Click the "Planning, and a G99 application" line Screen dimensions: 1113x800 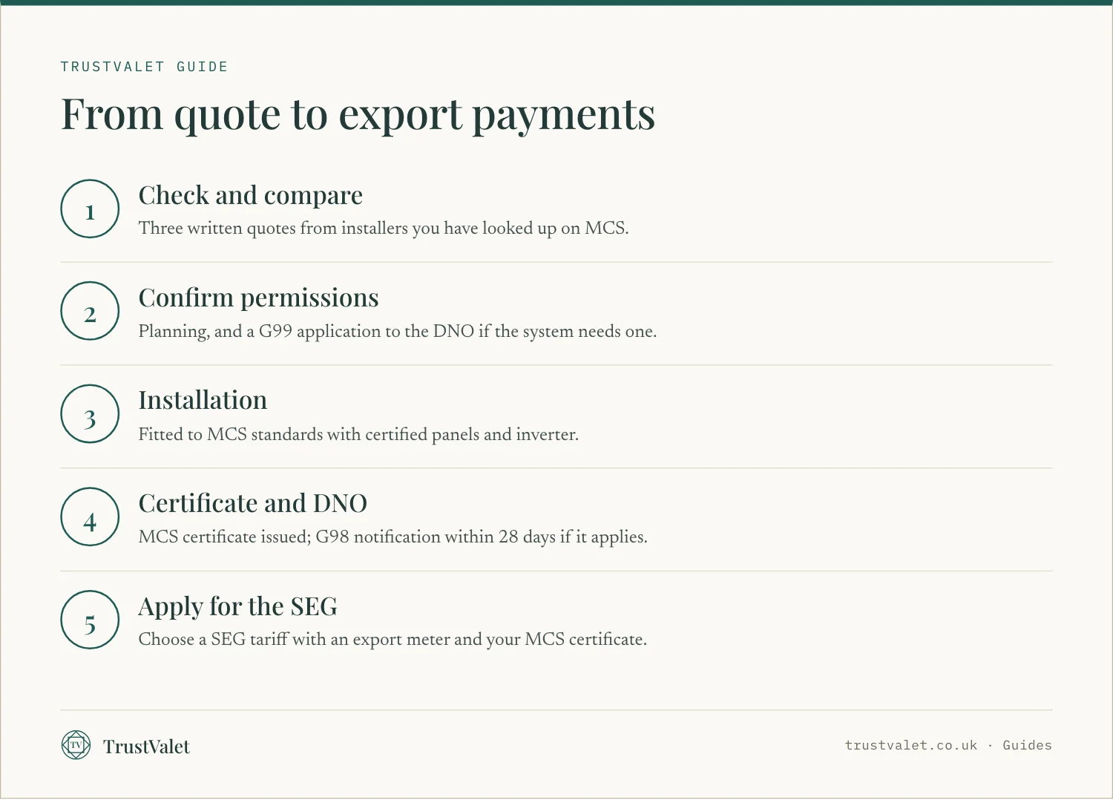coord(398,331)
